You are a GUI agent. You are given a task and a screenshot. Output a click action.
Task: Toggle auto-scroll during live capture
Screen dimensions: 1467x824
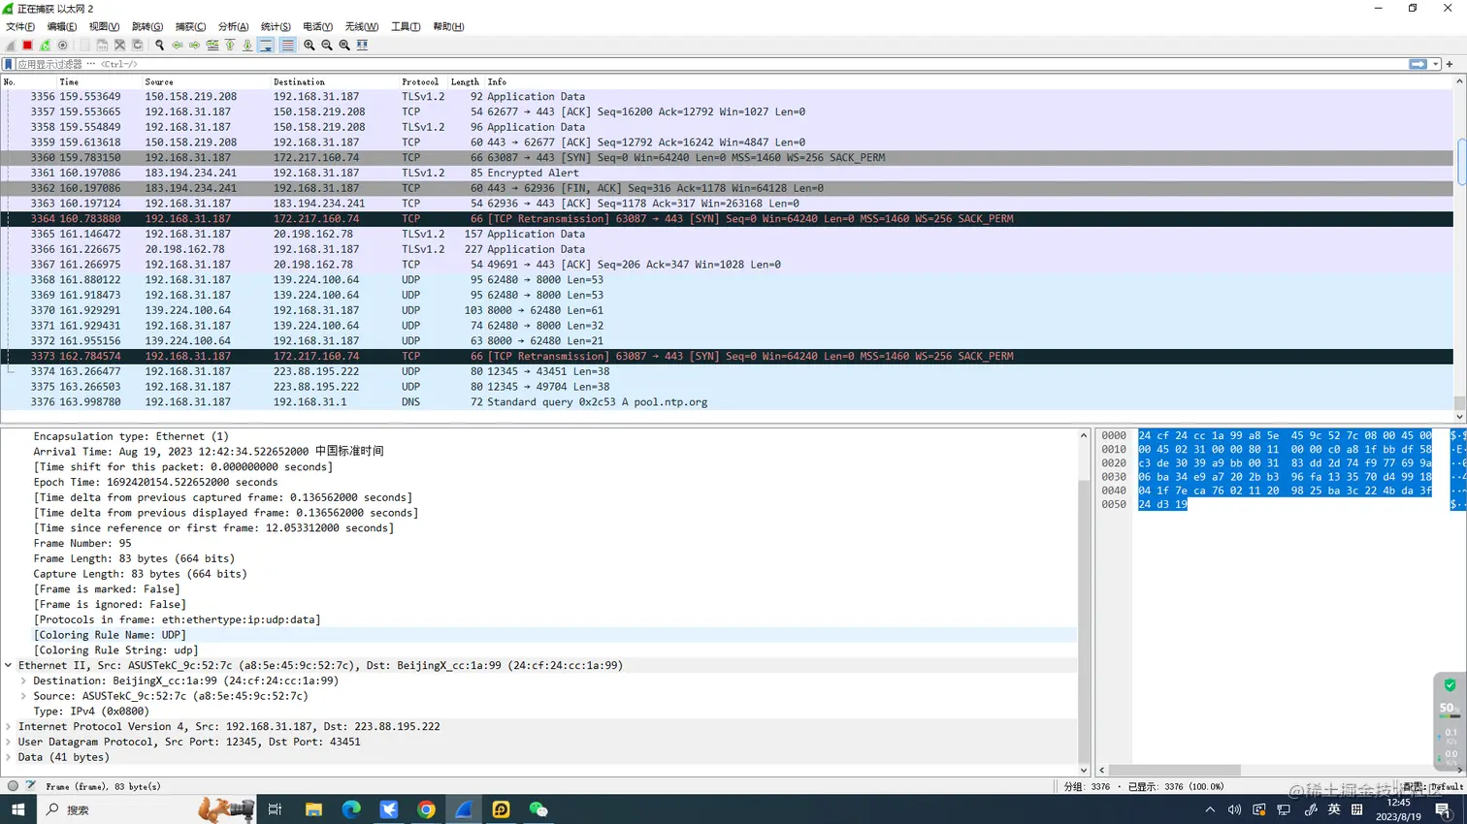[x=266, y=45]
